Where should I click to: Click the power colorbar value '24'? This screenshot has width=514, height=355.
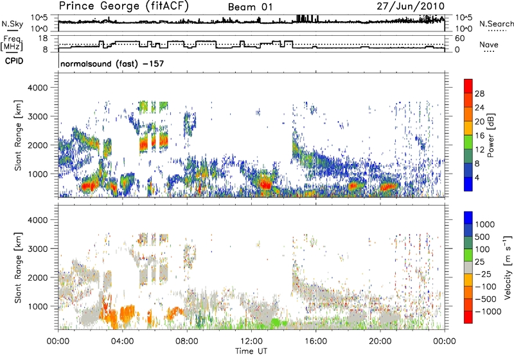click(479, 108)
